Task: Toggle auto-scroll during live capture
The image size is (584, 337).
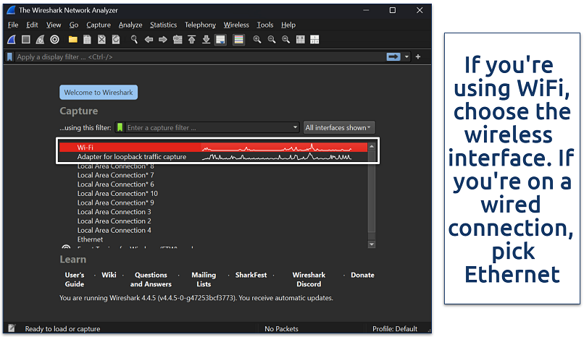Action: (220, 39)
